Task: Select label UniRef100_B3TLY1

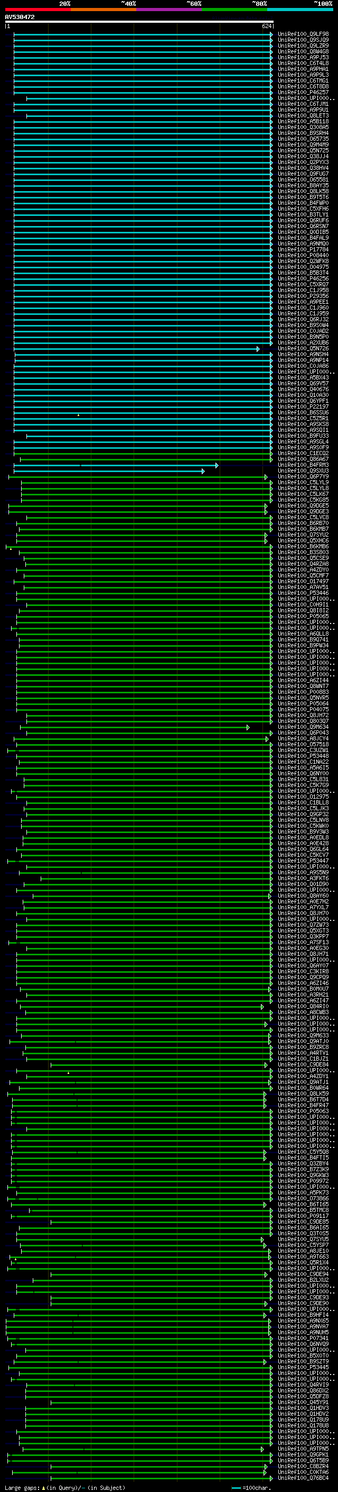Action: click(x=303, y=214)
